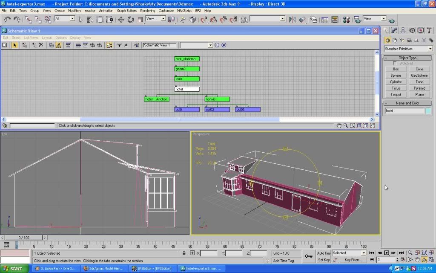Select the hotel__Anchor node in Schematic View

pos(157,99)
